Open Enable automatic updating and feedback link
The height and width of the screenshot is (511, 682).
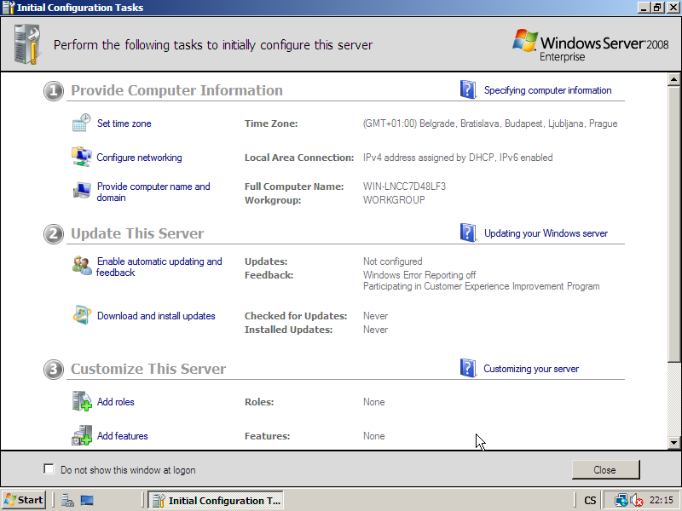[x=159, y=267]
